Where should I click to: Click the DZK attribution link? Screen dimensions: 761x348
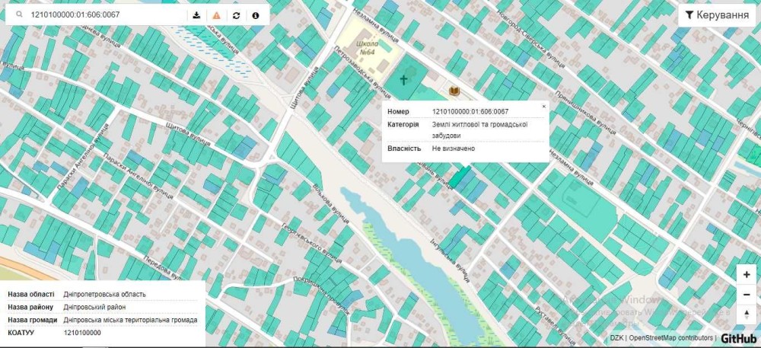click(x=616, y=338)
